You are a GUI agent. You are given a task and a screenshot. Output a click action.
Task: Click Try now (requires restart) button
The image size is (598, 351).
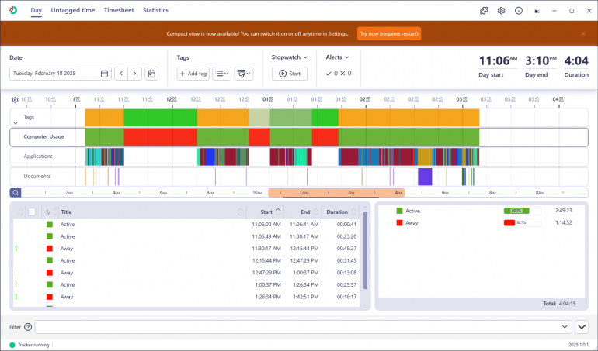tap(389, 33)
